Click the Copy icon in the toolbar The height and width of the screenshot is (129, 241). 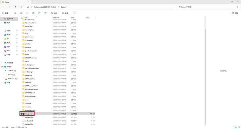[21, 13]
